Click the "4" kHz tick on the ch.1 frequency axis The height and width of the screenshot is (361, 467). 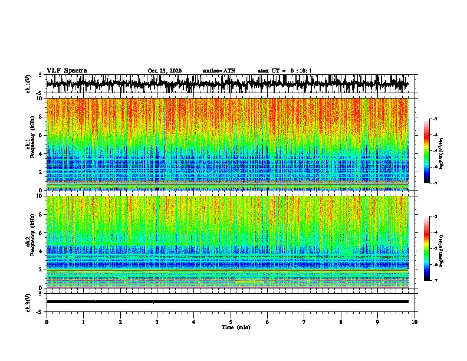(41, 154)
